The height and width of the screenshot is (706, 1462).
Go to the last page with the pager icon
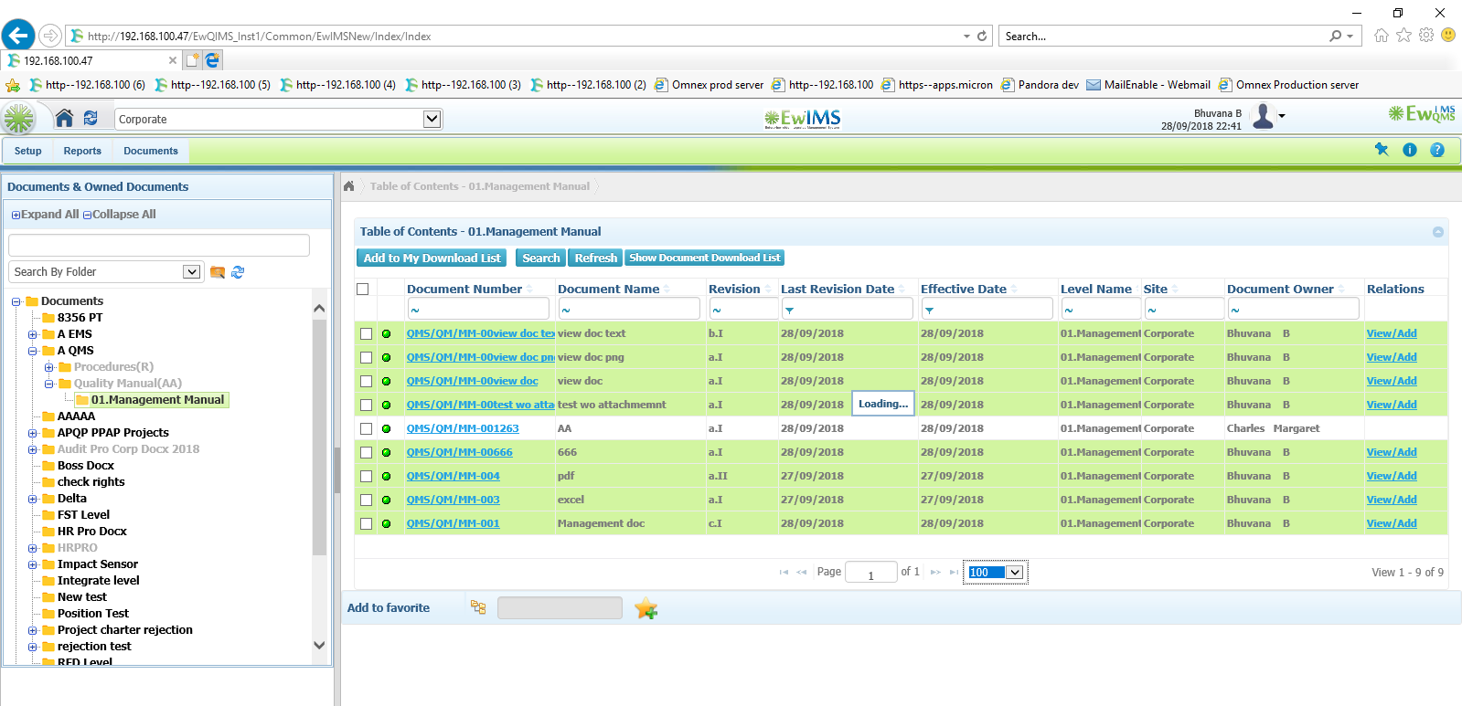[954, 573]
